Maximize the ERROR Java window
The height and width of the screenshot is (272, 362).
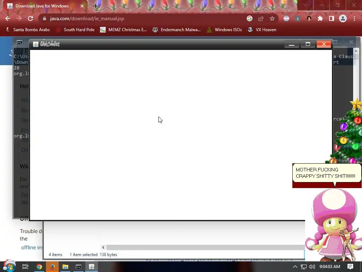pos(308,44)
